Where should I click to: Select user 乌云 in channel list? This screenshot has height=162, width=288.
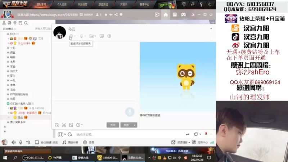20,118
